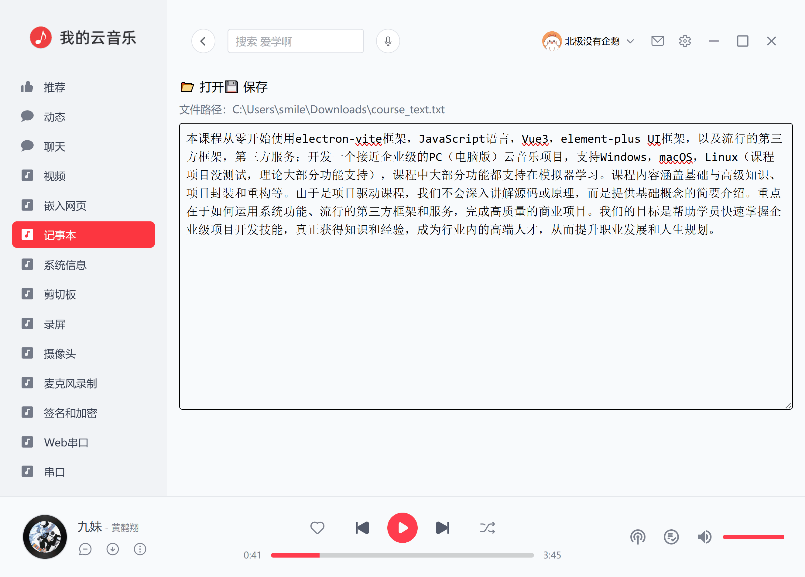The height and width of the screenshot is (577, 805).
Task: Open 麦克风录制 in the sidebar
Action: (x=84, y=383)
